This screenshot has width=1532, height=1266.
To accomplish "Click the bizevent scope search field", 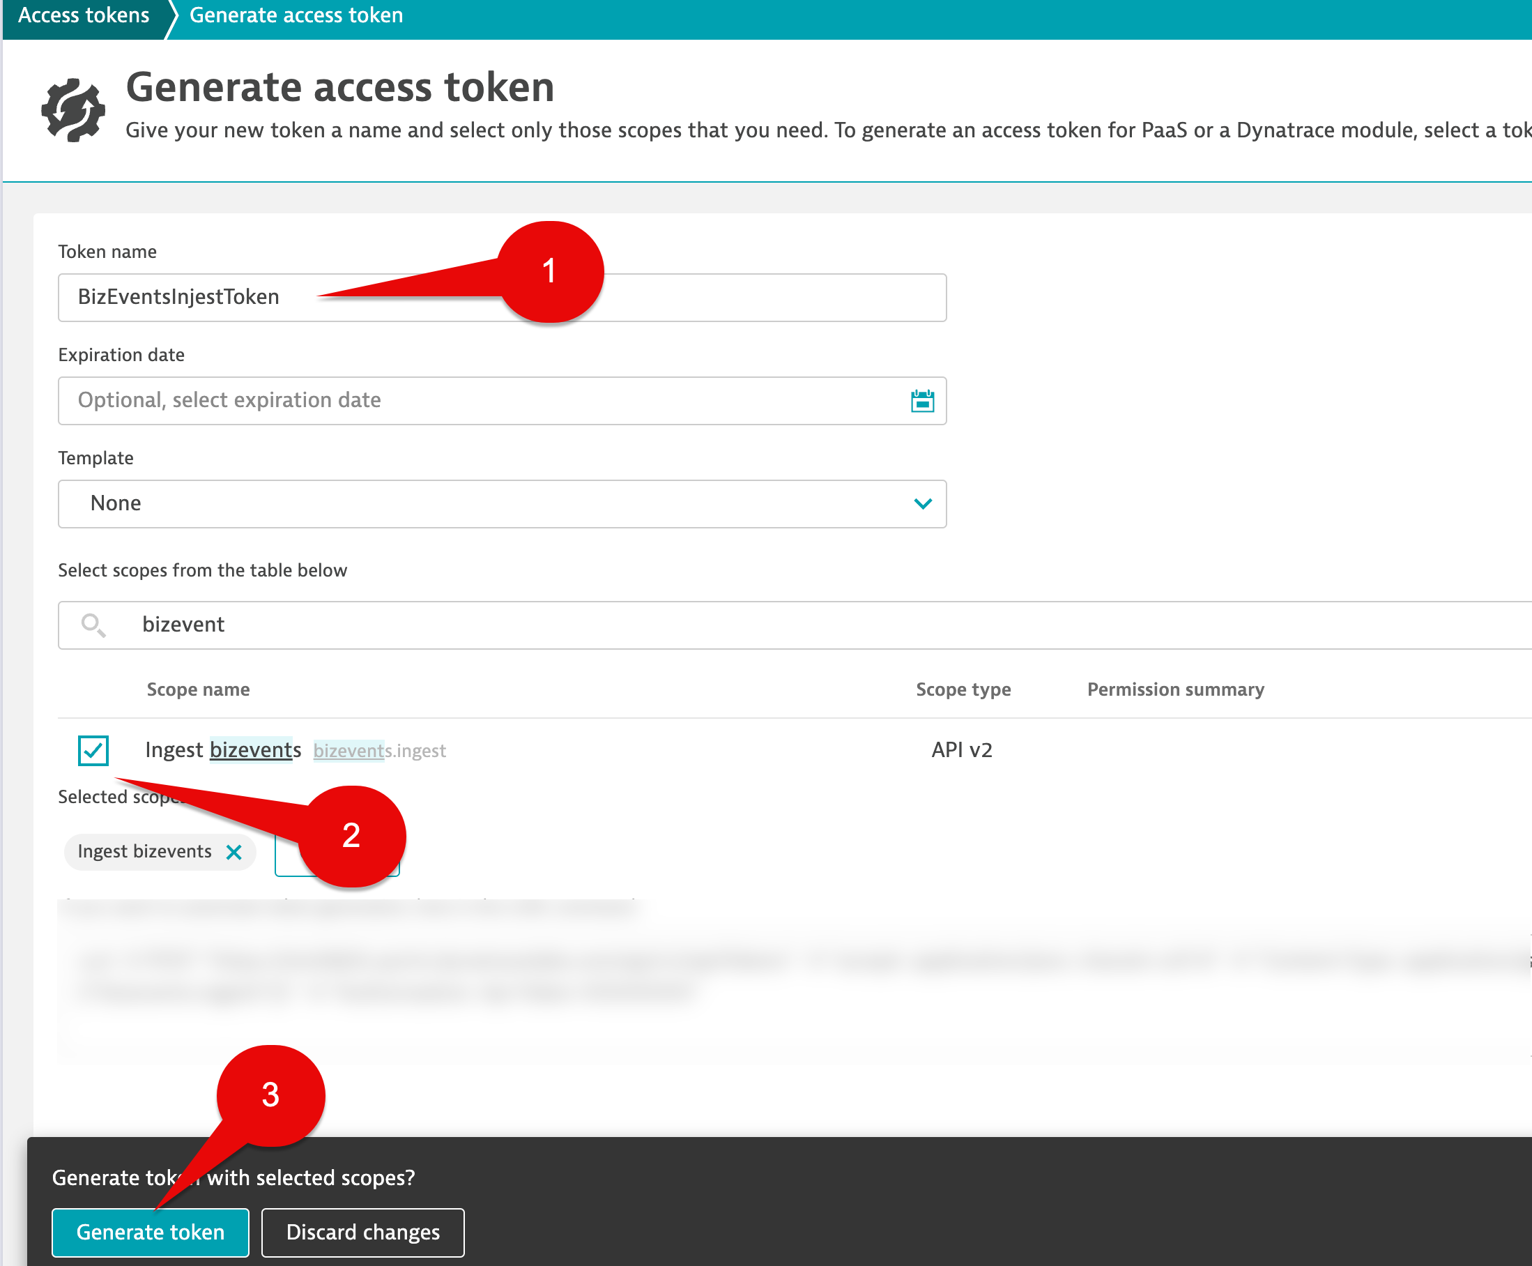I will pos(795,625).
